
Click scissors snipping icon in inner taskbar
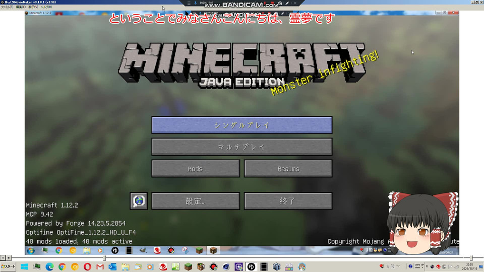click(185, 250)
